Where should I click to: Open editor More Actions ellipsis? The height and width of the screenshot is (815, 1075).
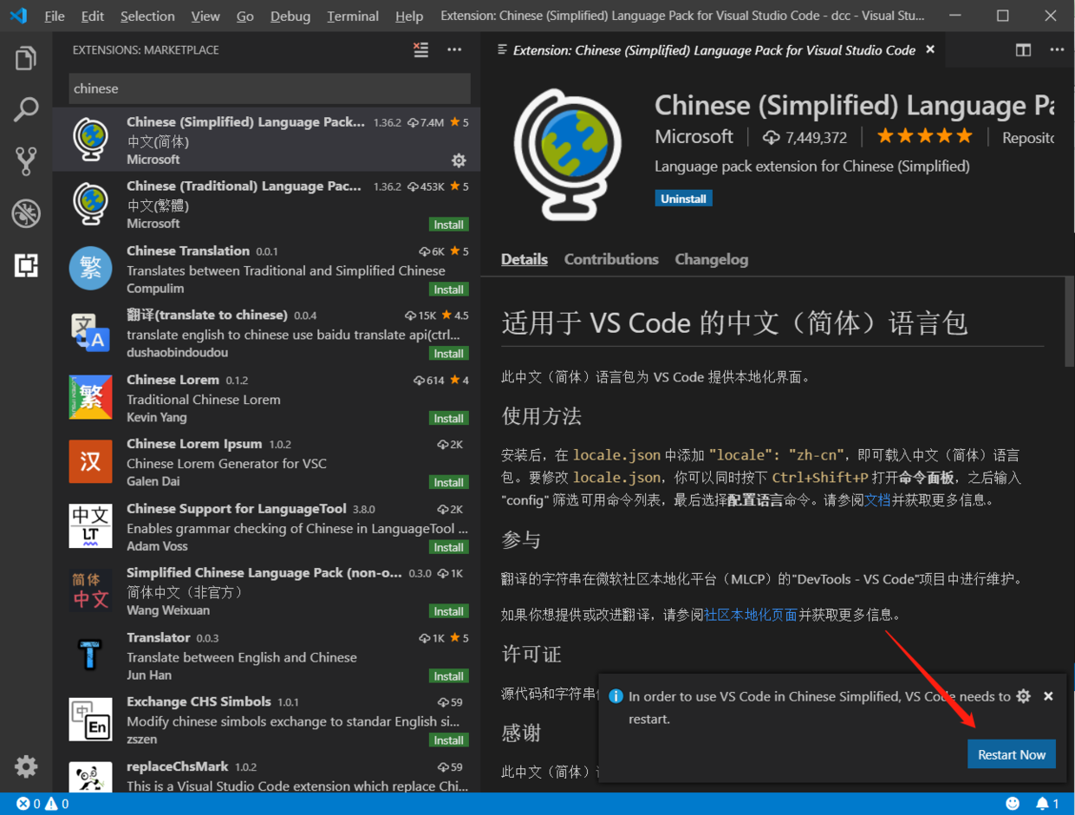pyautogui.click(x=1057, y=50)
